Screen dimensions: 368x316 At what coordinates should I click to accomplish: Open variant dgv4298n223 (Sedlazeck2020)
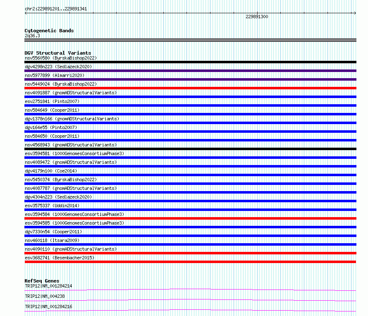(58, 67)
